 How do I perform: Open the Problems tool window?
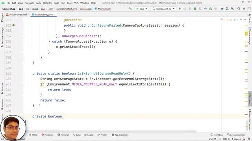pos(47,135)
